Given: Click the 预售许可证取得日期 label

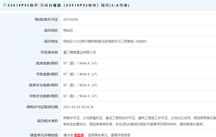Looking at the screenshot, I should pos(42,107).
